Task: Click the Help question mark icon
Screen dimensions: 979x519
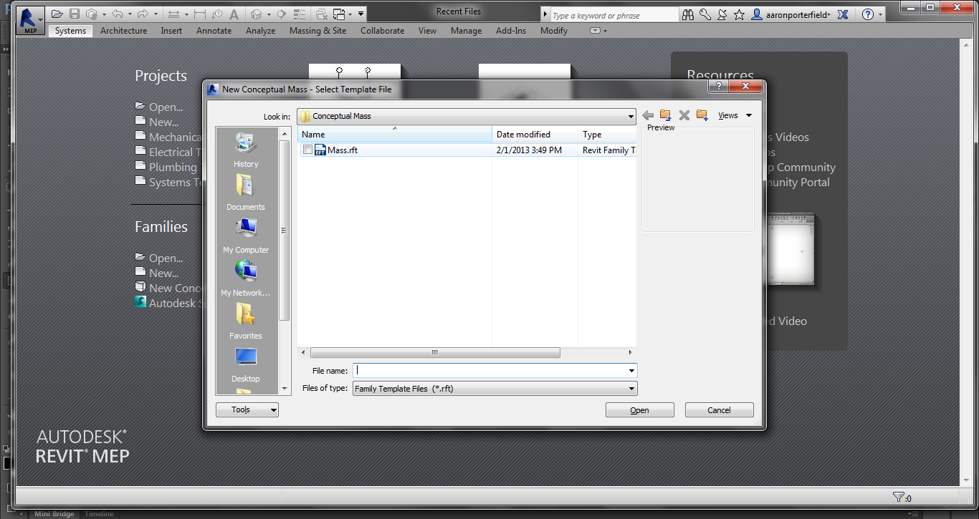Action: coord(868,14)
